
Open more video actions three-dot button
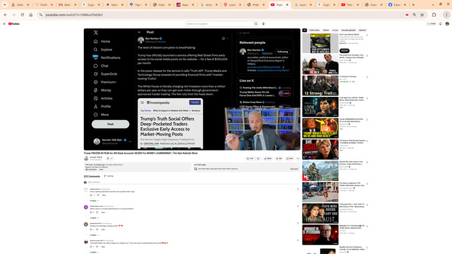[x=298, y=158]
